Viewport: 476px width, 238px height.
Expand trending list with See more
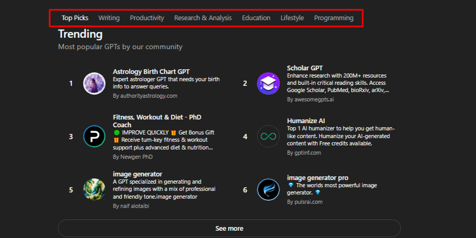[x=229, y=228]
